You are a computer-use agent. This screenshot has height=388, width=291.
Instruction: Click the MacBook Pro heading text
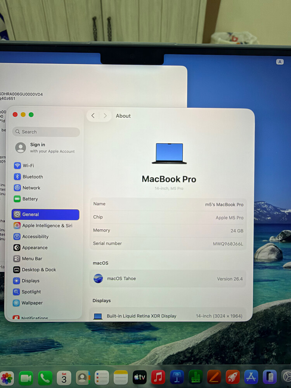click(169, 179)
